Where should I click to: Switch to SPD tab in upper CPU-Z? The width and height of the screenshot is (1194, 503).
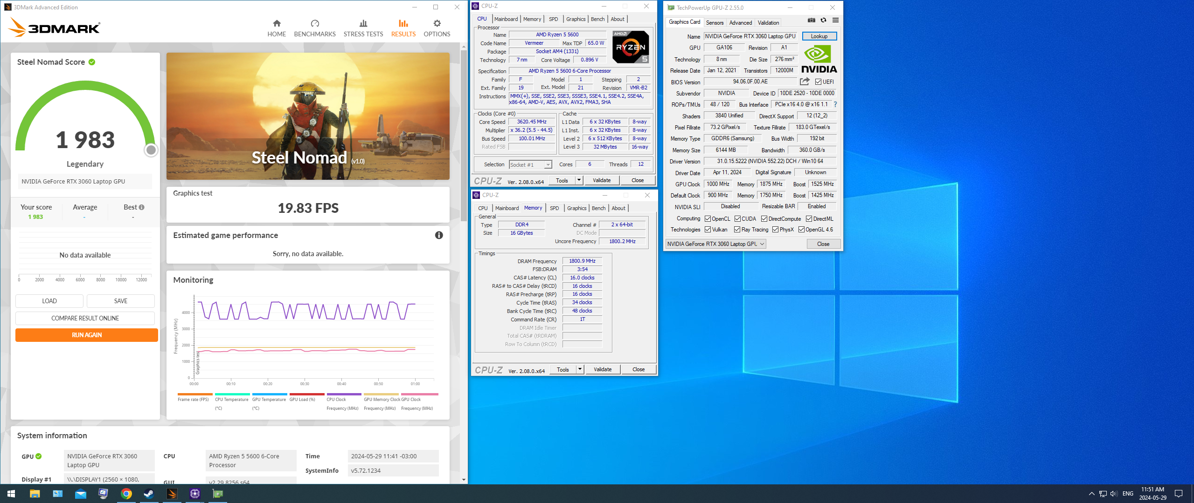coord(553,19)
